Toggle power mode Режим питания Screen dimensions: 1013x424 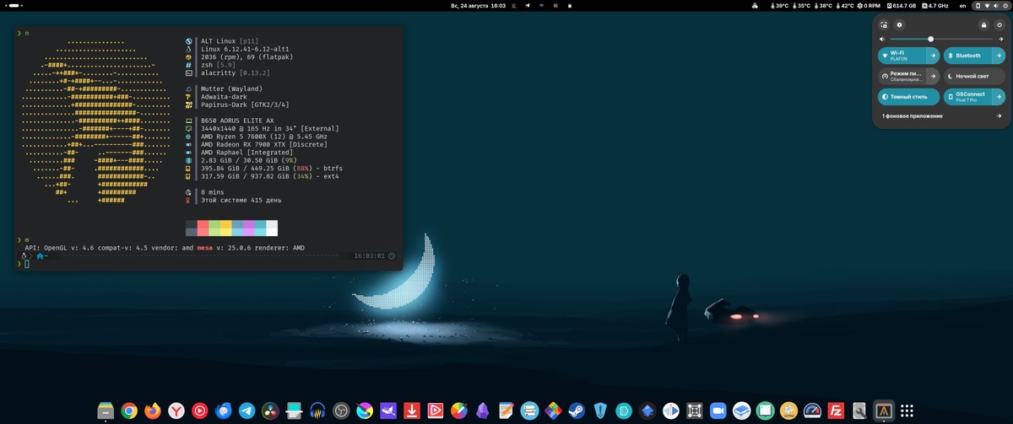(x=902, y=76)
